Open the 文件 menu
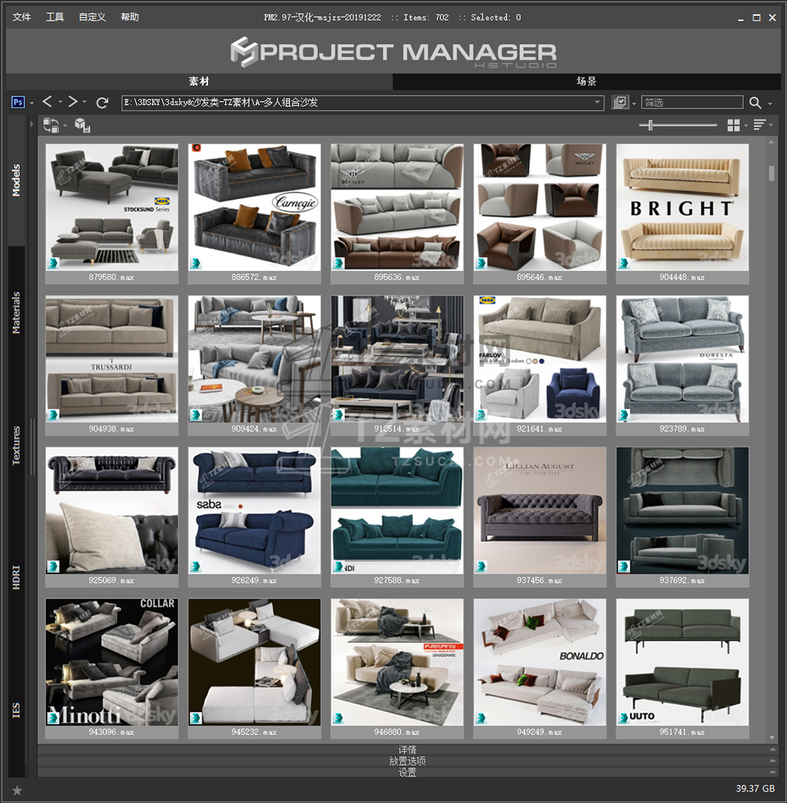 pos(21,17)
